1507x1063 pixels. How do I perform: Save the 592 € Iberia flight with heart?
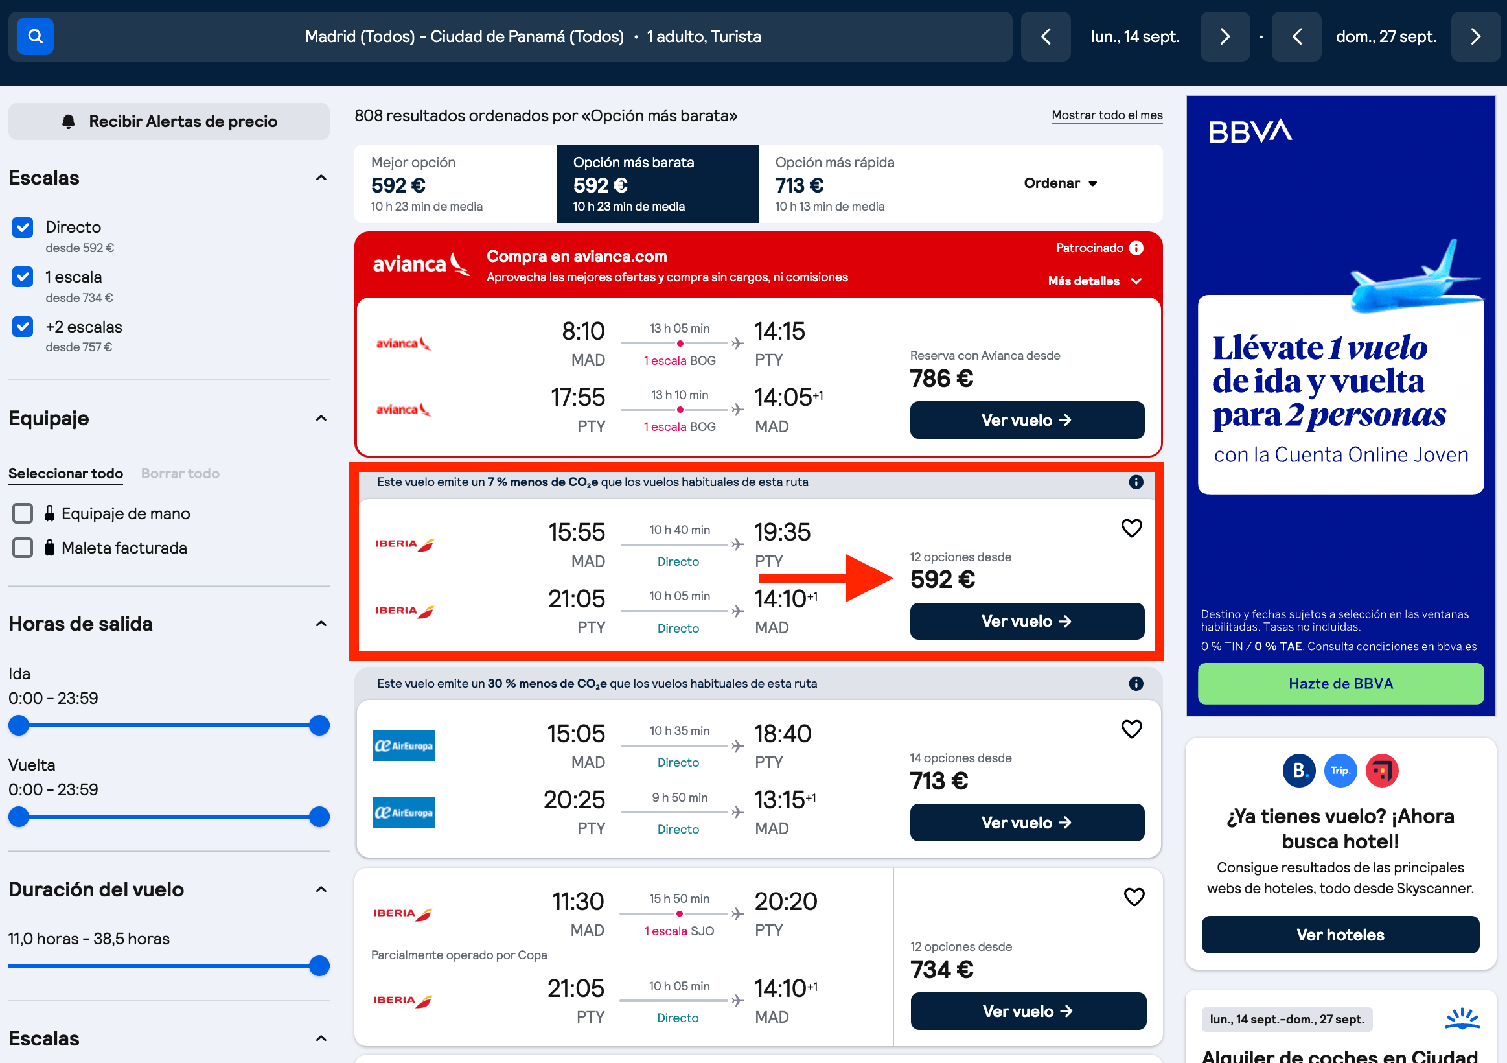[1132, 528]
